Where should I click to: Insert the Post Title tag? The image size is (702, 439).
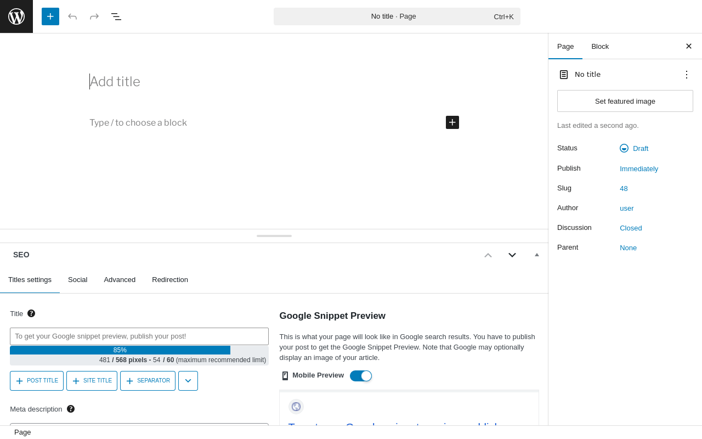tap(37, 381)
